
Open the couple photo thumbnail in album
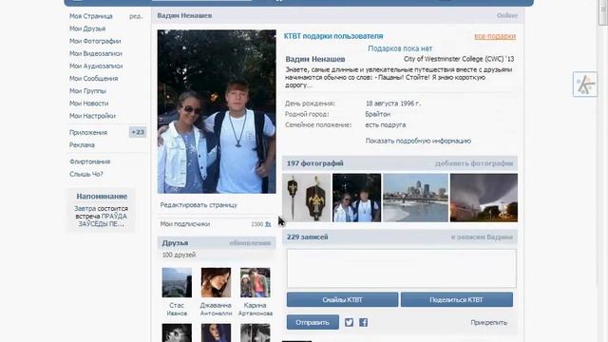point(357,198)
